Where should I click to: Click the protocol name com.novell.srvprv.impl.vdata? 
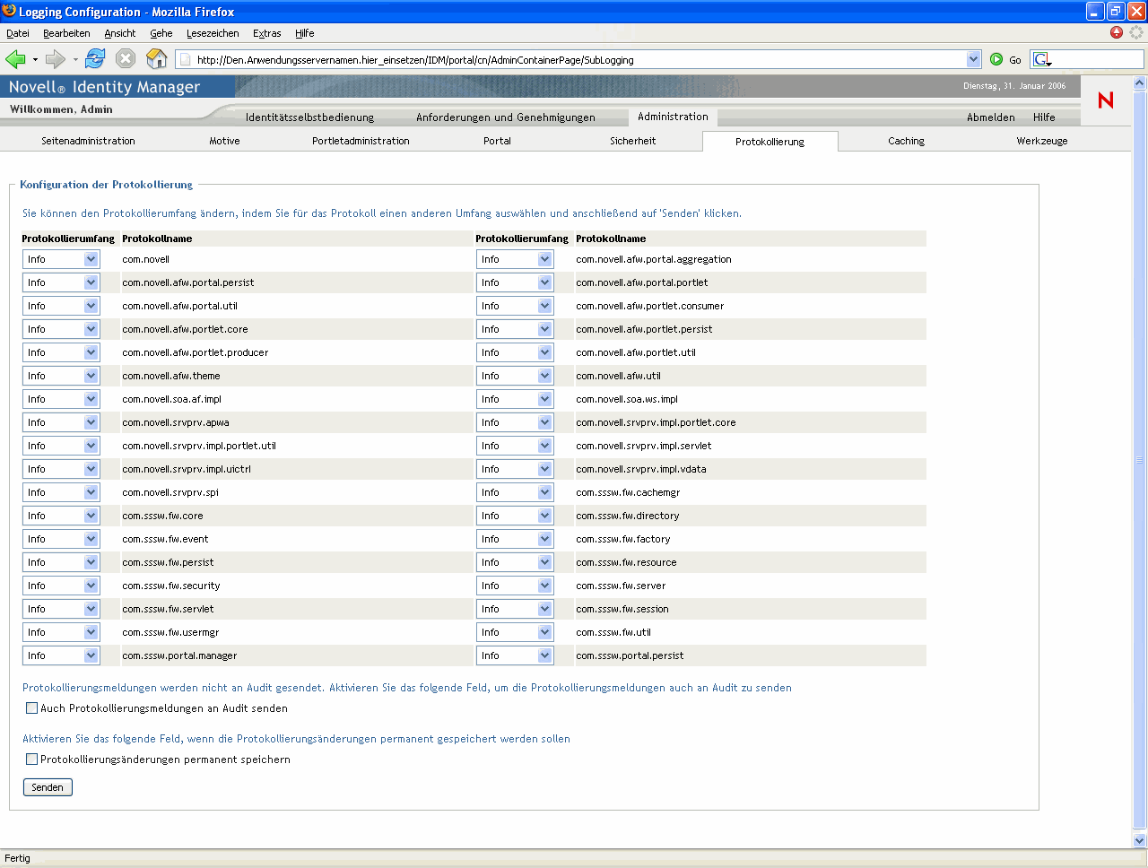tap(641, 469)
